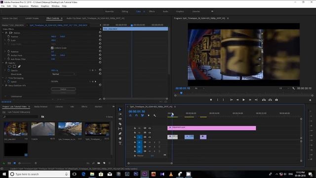Hide track with Adjustment Layer eye

pos(150,128)
